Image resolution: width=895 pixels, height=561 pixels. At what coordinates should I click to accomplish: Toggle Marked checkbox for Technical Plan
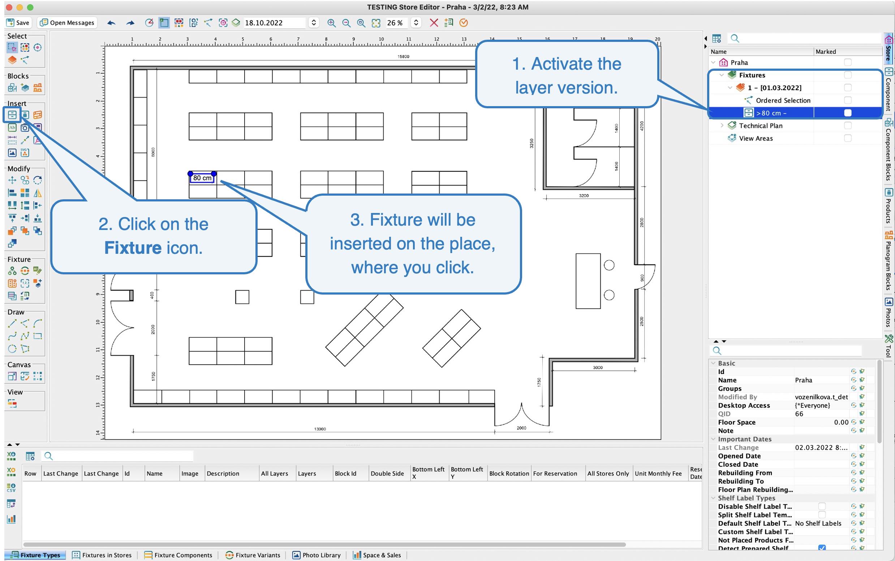click(848, 125)
